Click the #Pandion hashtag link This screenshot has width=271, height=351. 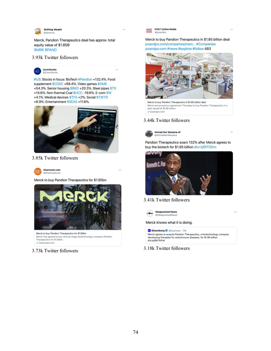pos(85,79)
